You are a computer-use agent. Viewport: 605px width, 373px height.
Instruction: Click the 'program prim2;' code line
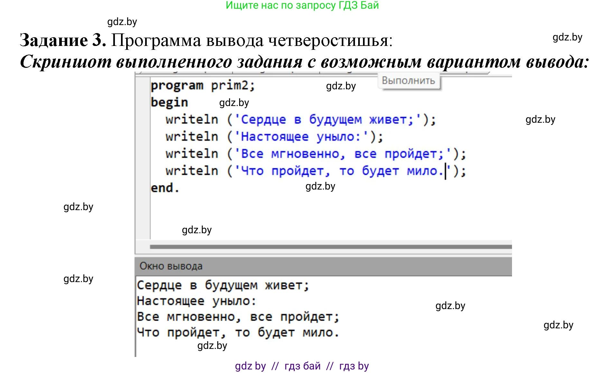point(203,86)
